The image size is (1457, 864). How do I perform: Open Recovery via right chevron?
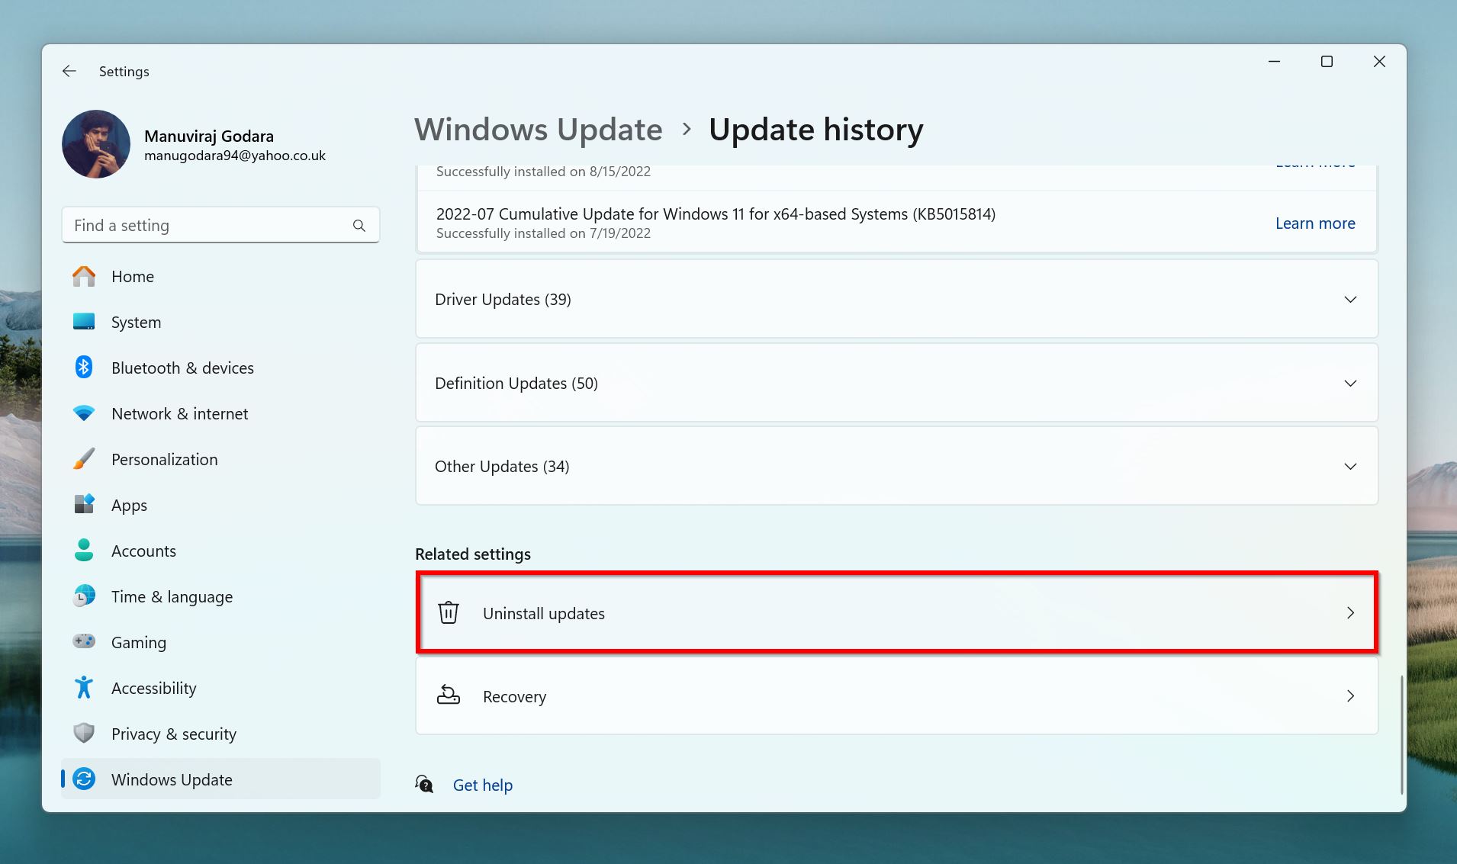pyautogui.click(x=1350, y=696)
